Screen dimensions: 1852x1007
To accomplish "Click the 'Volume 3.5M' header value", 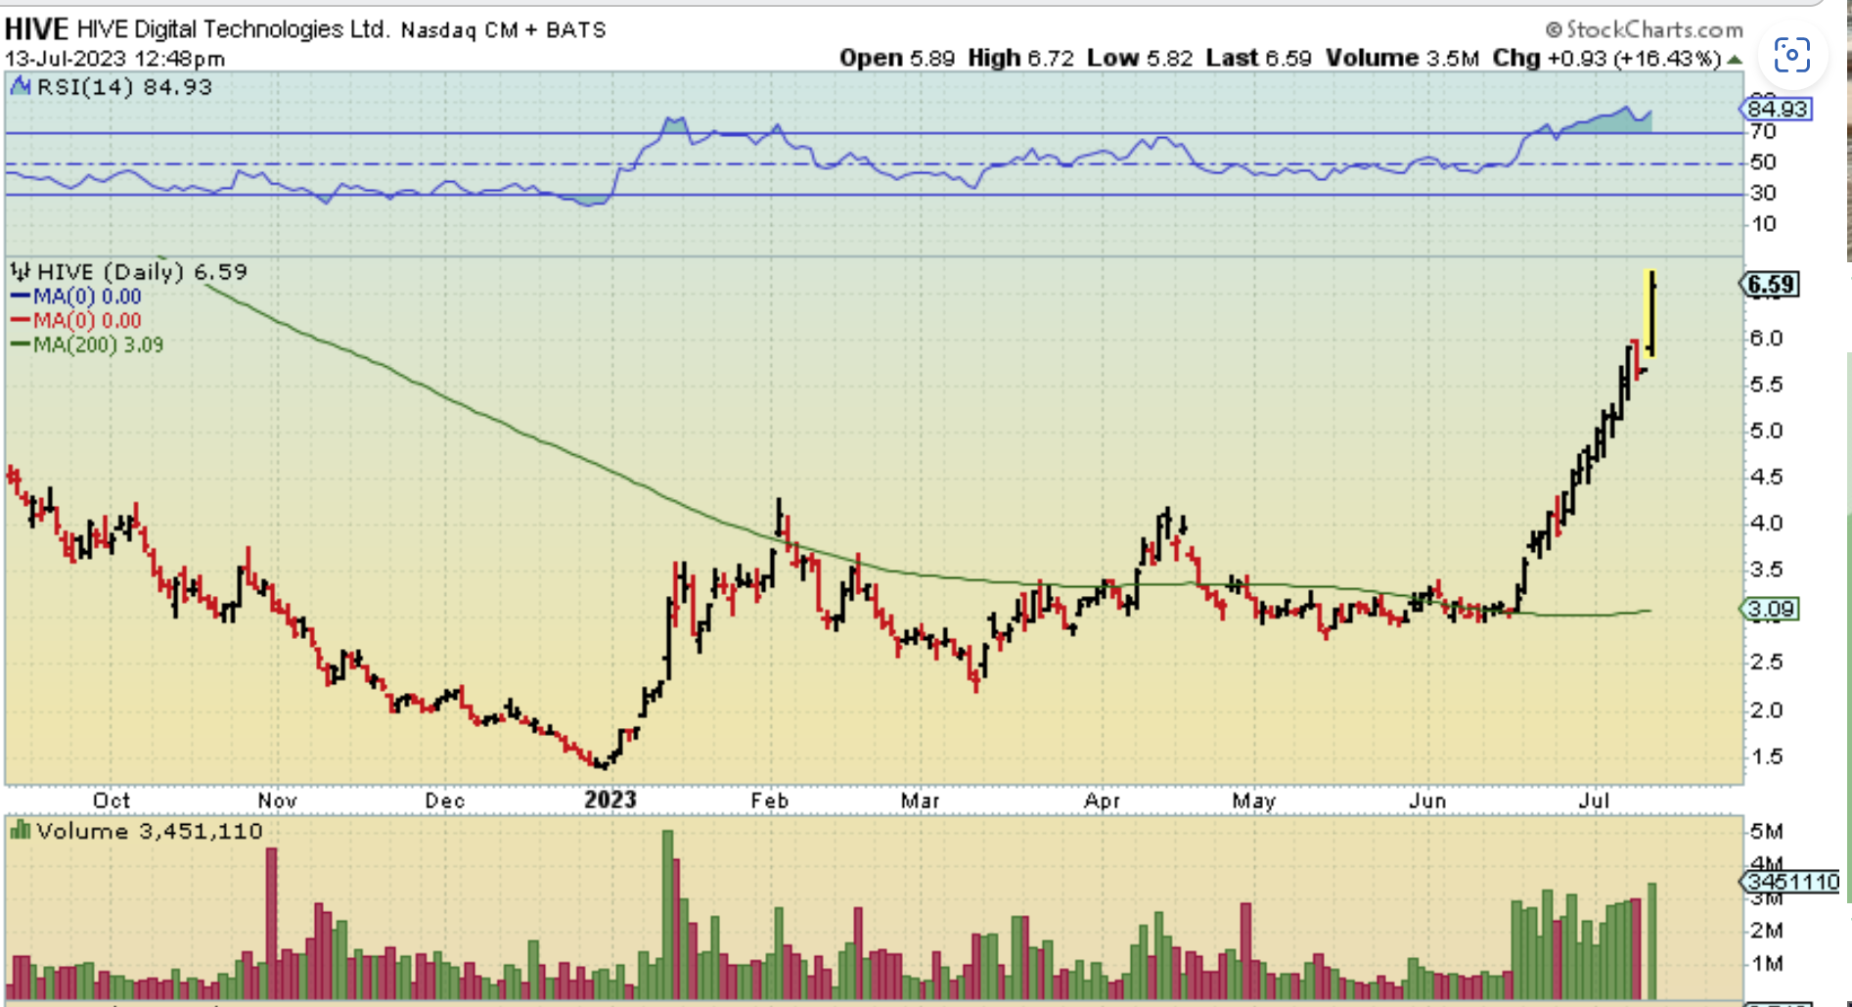I will [x=1403, y=59].
